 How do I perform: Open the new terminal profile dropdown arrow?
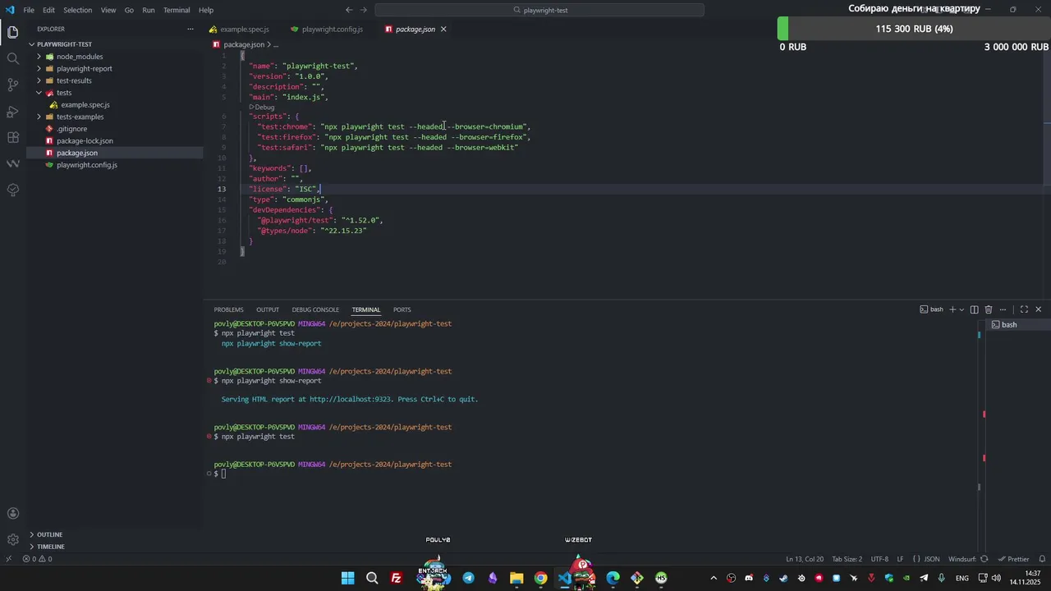point(962,309)
